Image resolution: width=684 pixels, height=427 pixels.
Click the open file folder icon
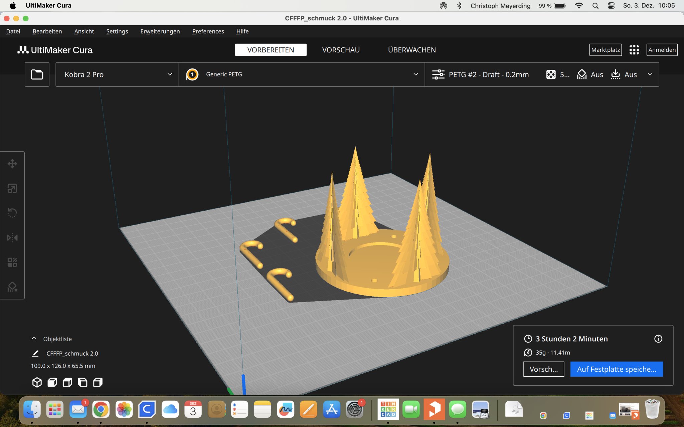pyautogui.click(x=37, y=74)
